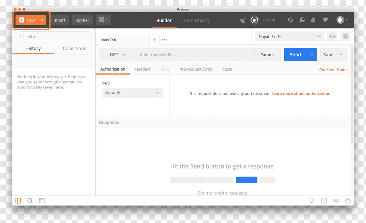Viewport: 366px width, 223px height.
Task: Click Learn more about authorization link
Action: click(301, 94)
